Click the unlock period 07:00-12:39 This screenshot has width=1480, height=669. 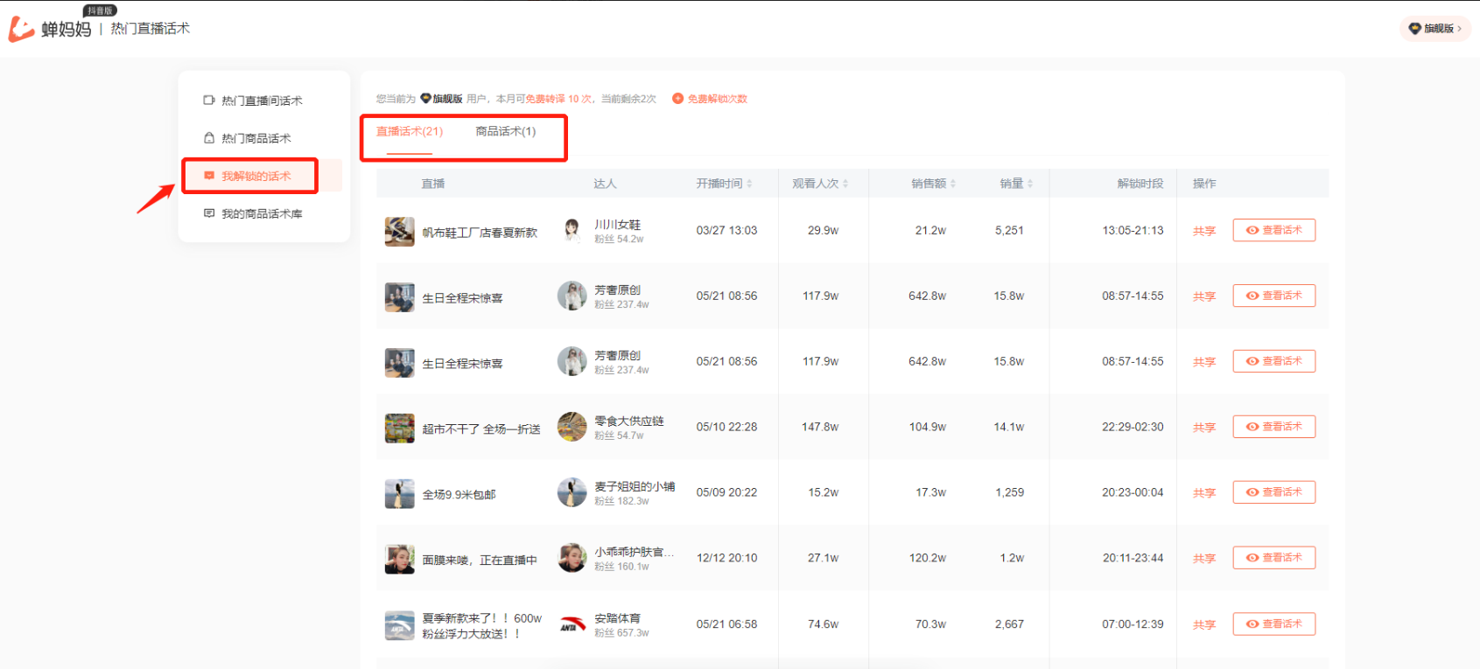[1133, 624]
